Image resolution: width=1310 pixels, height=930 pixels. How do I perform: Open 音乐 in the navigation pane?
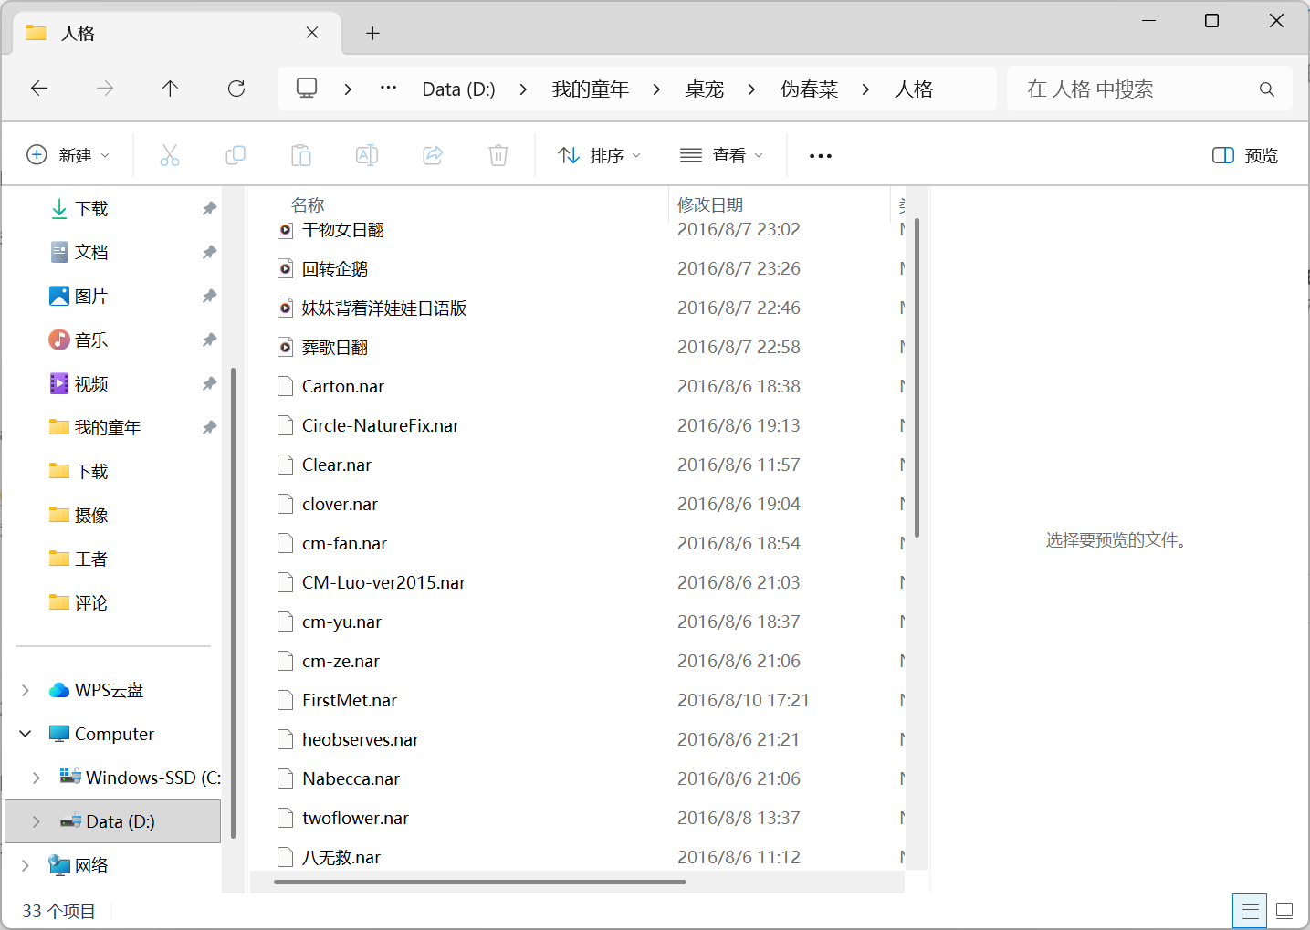[91, 340]
